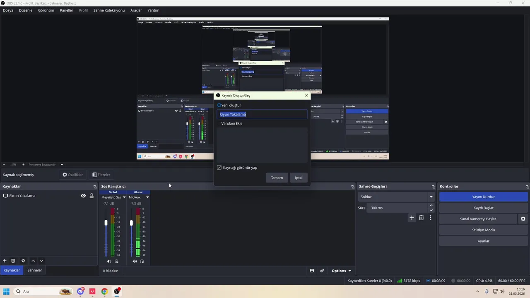Move source up with the up arrow
This screenshot has width=530, height=298.
[33, 261]
